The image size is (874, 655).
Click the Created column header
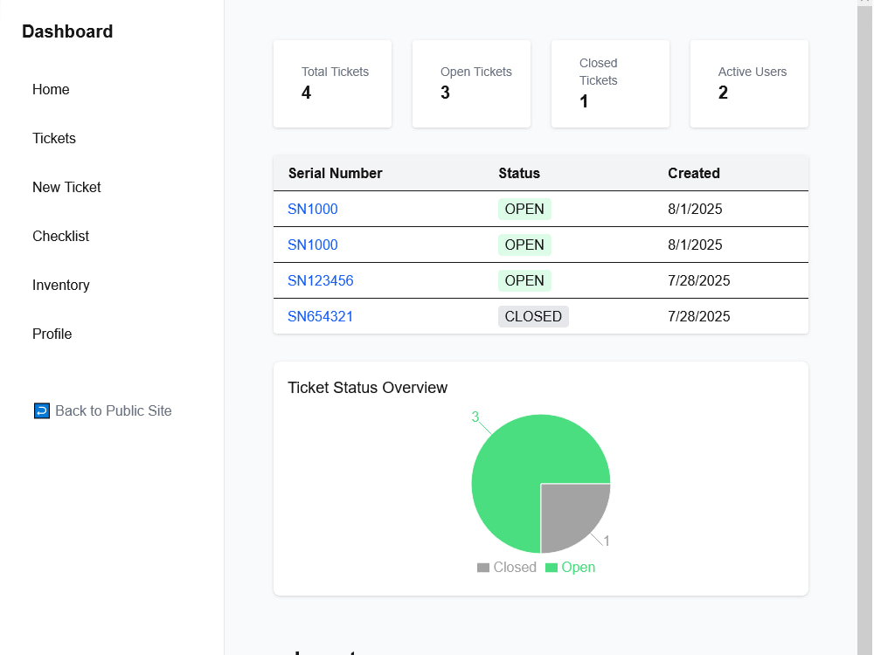(x=694, y=173)
